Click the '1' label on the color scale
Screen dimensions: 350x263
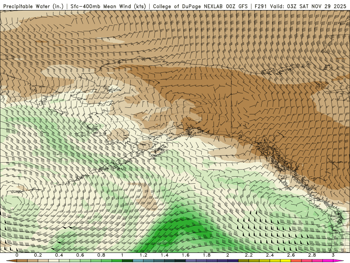click(122, 255)
